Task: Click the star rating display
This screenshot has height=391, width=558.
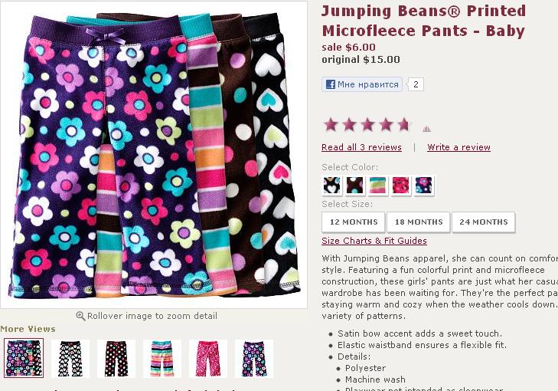Action: [x=367, y=125]
